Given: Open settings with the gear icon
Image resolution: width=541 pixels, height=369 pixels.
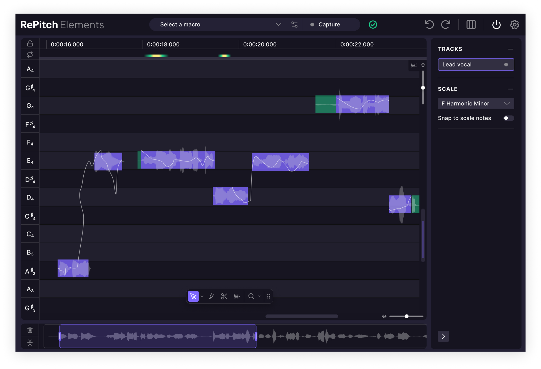Looking at the screenshot, I should (x=514, y=24).
